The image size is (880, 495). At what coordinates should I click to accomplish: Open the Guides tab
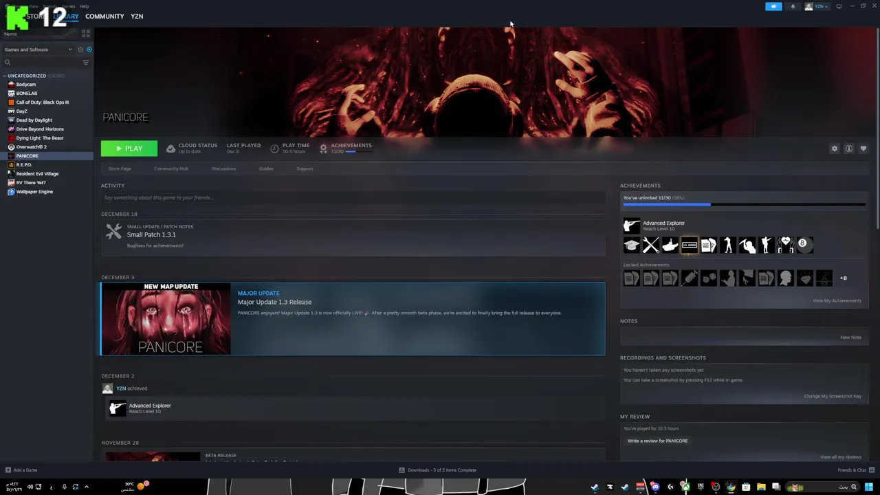(266, 168)
